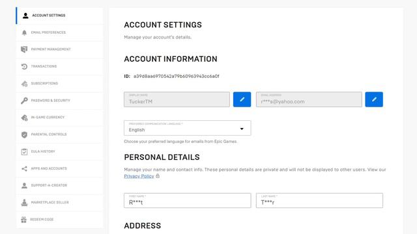Open Email Preferences section
This screenshot has width=417, height=234.
pos(59,32)
